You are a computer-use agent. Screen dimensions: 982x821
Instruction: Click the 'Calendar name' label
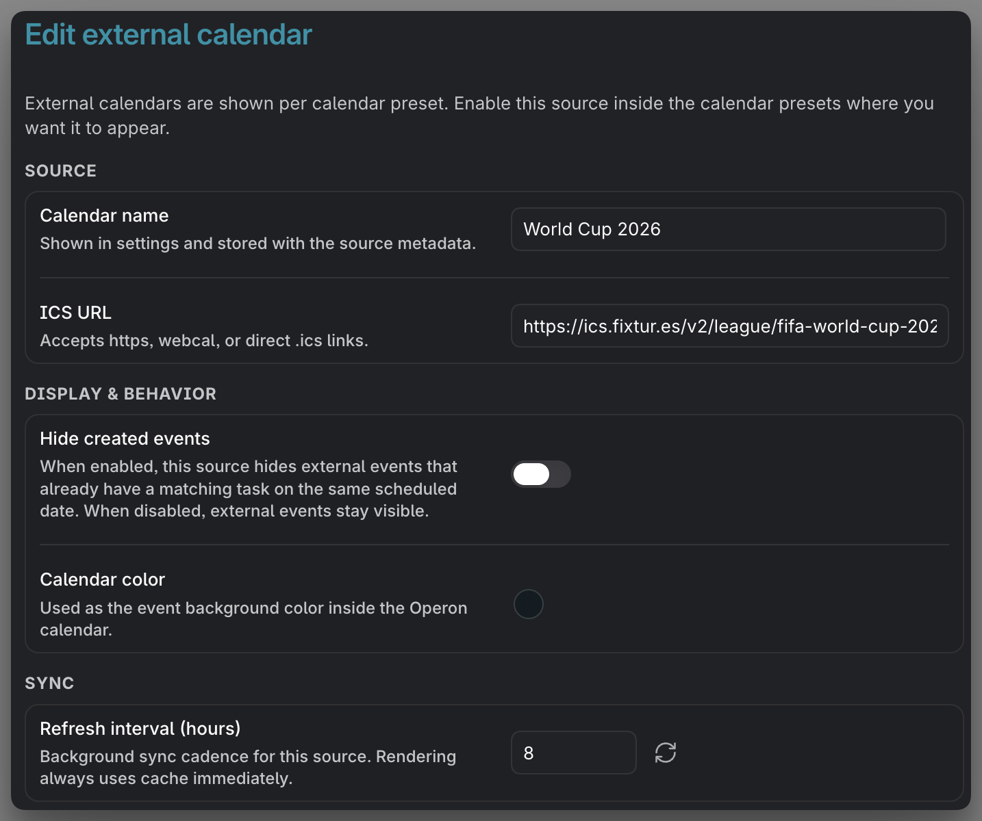104,216
